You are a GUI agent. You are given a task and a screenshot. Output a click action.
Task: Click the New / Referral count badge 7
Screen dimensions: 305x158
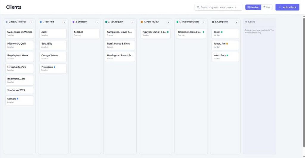click(x=32, y=22)
